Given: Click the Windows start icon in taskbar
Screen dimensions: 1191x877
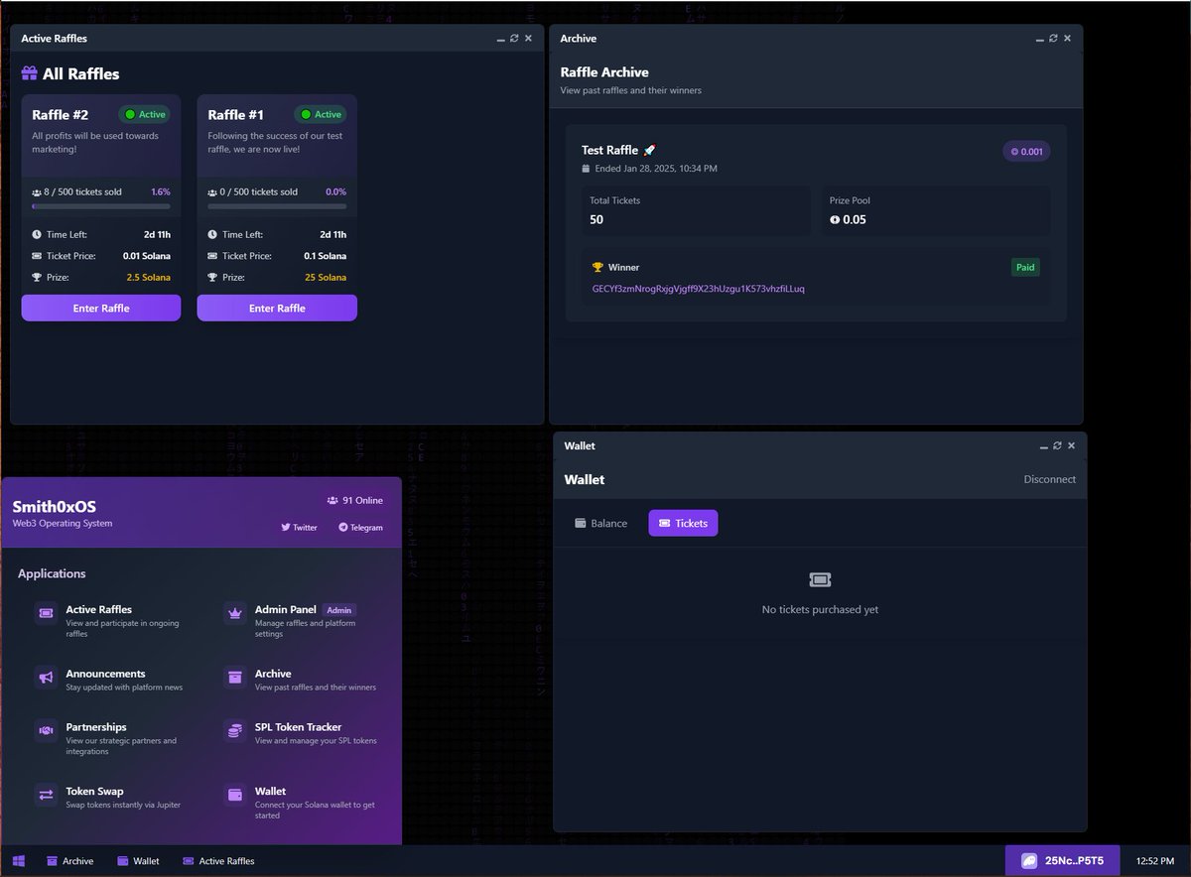Looking at the screenshot, I should [18, 861].
